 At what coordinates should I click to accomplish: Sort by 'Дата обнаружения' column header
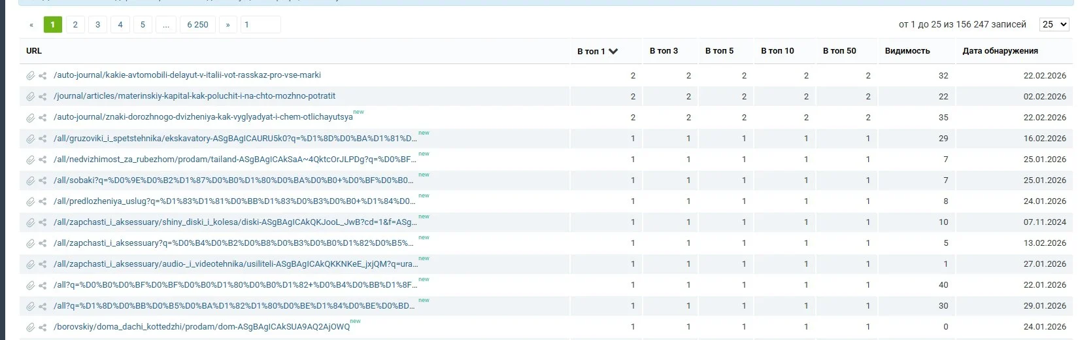point(1000,51)
